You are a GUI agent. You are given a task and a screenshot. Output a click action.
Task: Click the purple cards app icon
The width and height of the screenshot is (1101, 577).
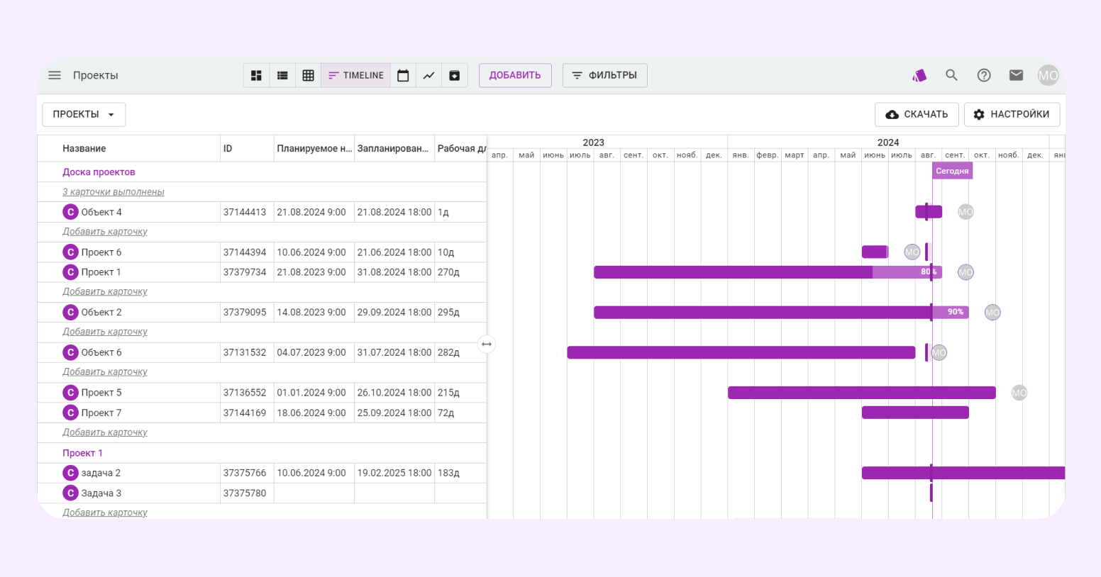[919, 75]
